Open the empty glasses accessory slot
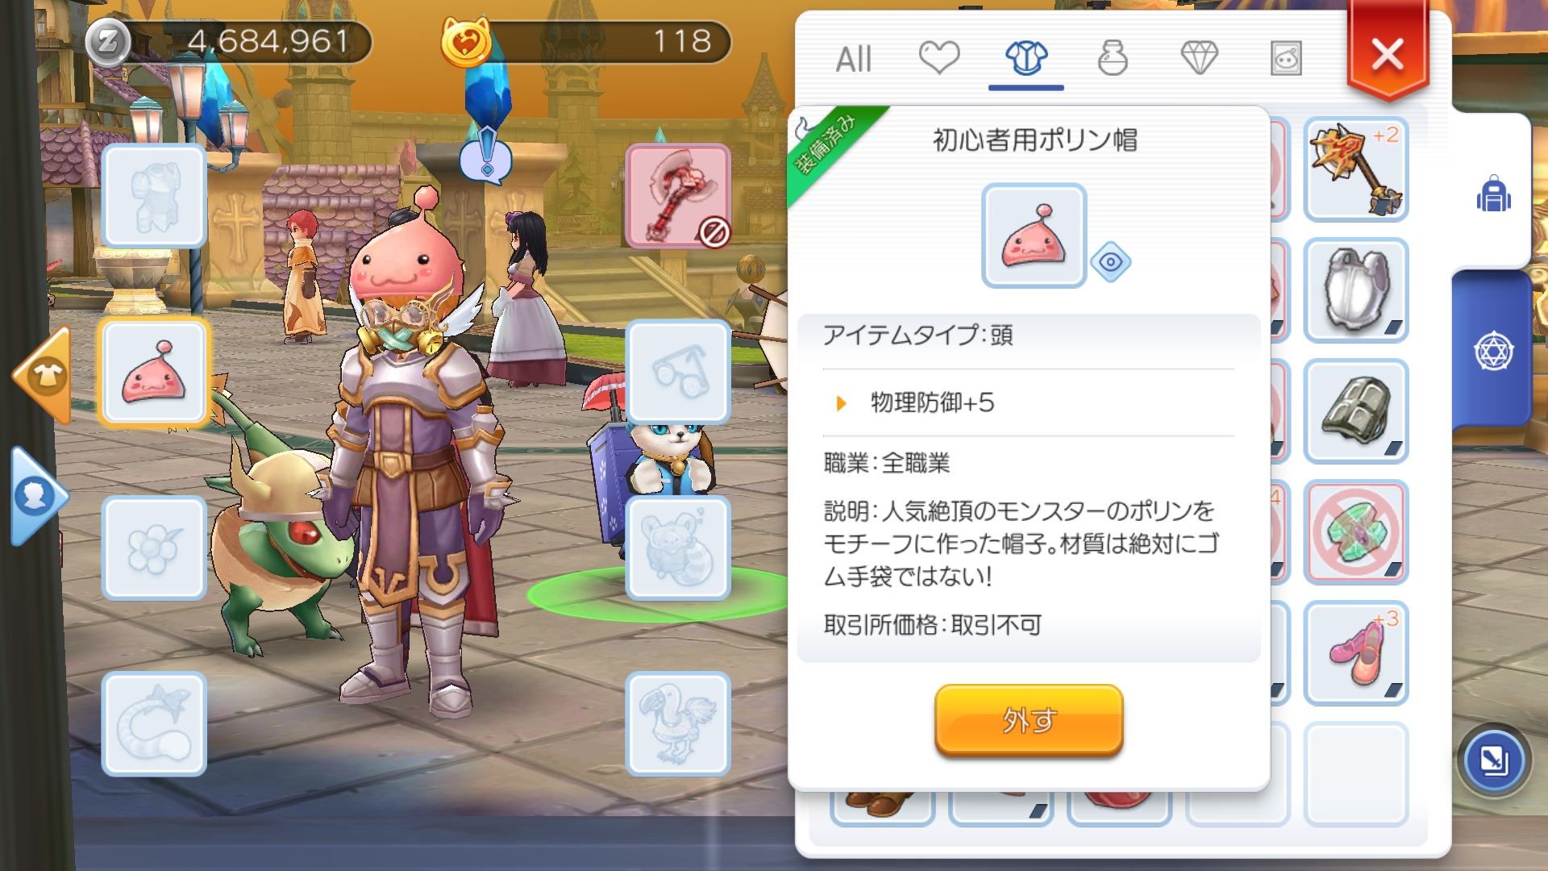The image size is (1548, 871). tap(678, 372)
